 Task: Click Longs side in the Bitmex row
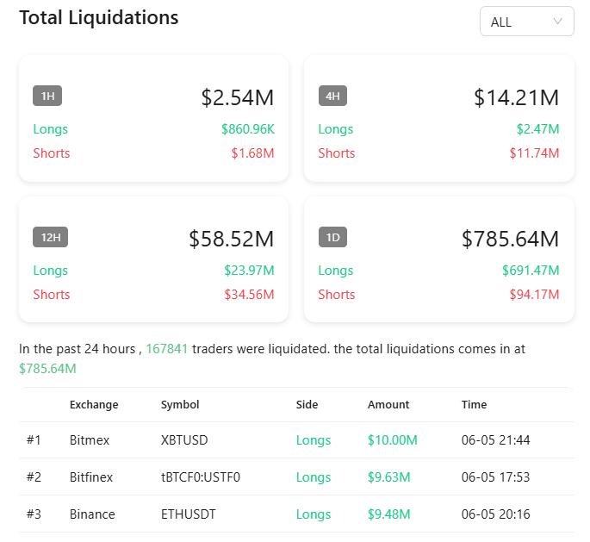coord(314,440)
